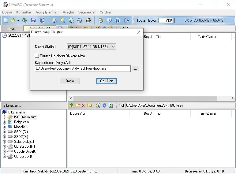The height and width of the screenshot is (174, 236).
Task: Click the blue question mark help icon
Action: 118,20
